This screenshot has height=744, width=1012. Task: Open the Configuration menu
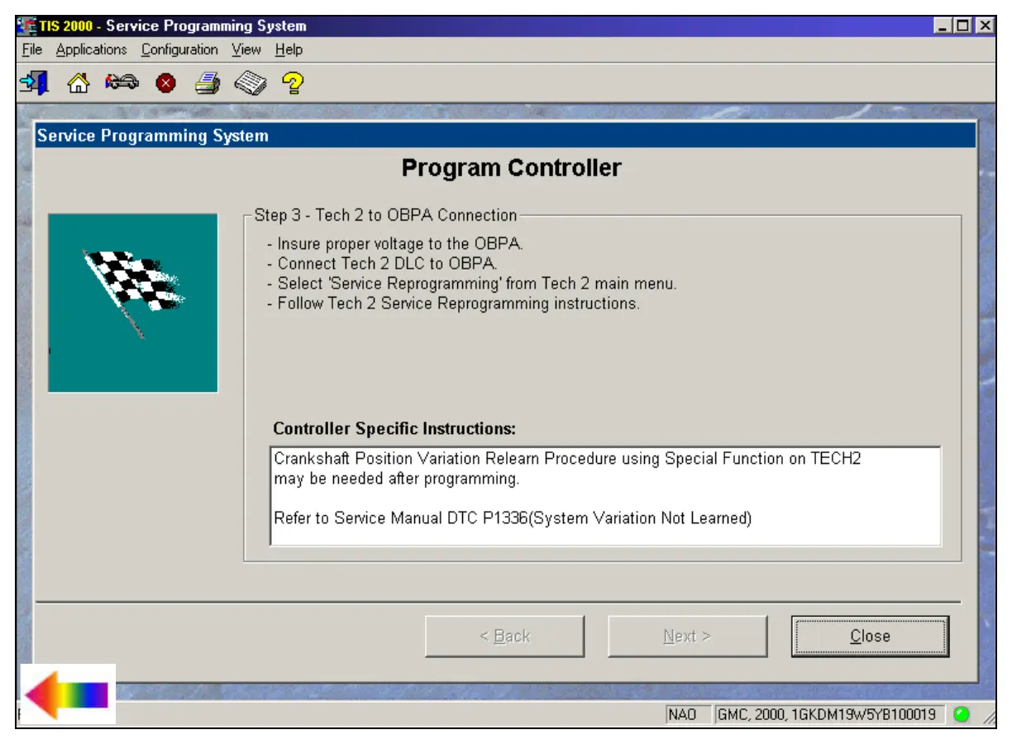[179, 50]
